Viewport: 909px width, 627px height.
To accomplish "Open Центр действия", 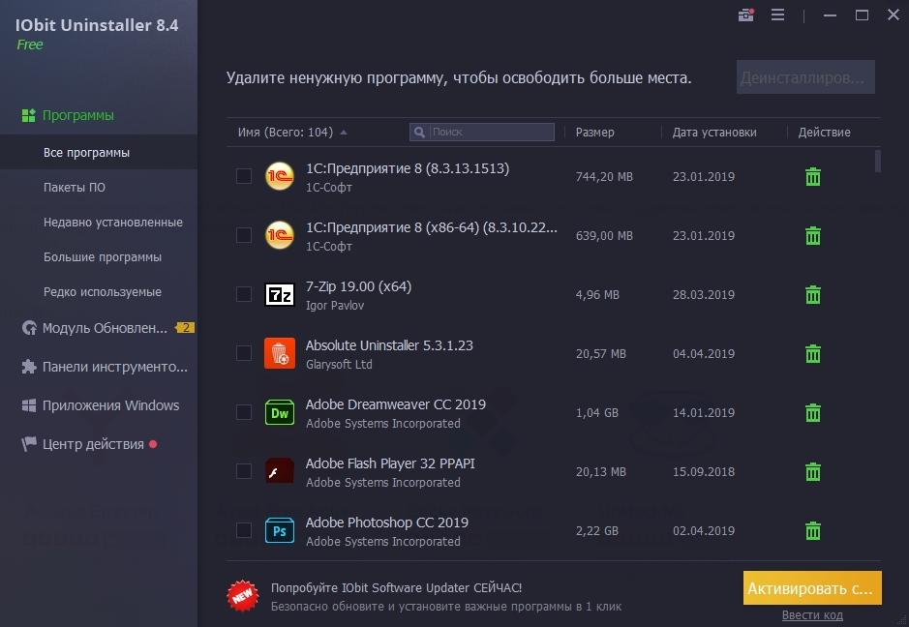I will coord(93,444).
